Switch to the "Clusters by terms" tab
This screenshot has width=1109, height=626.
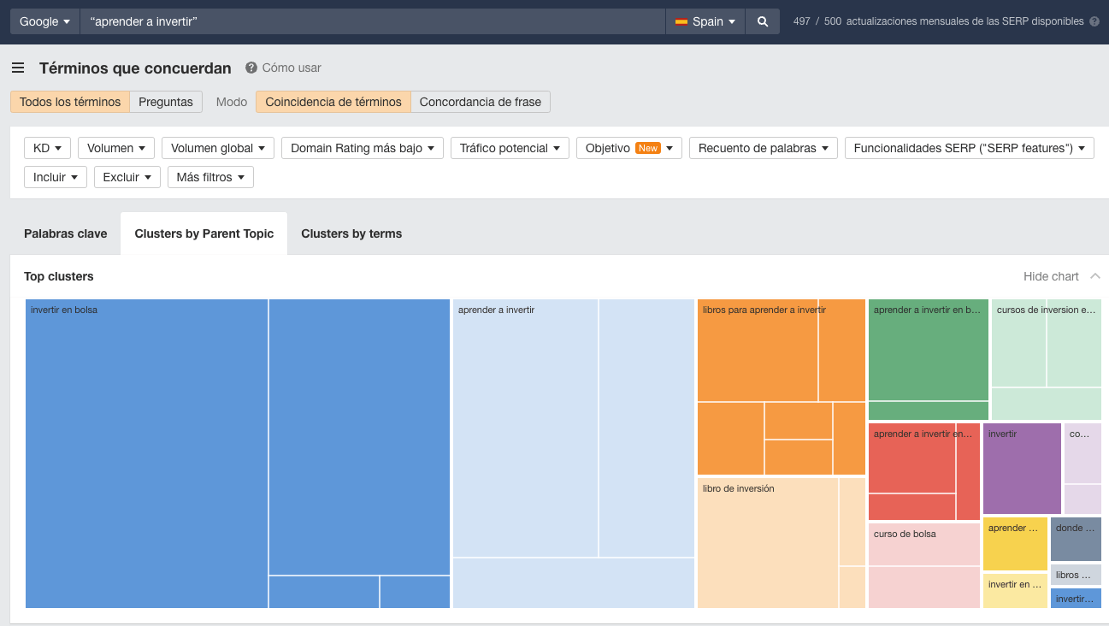click(x=351, y=233)
